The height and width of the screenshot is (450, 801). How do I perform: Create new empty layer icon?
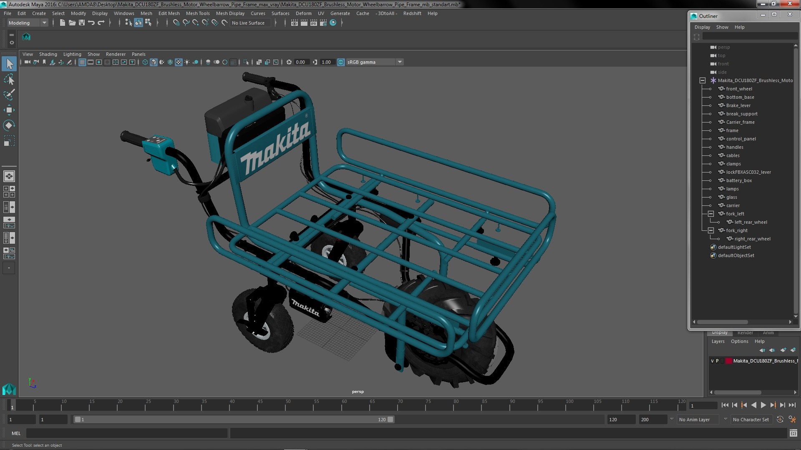pos(783,350)
